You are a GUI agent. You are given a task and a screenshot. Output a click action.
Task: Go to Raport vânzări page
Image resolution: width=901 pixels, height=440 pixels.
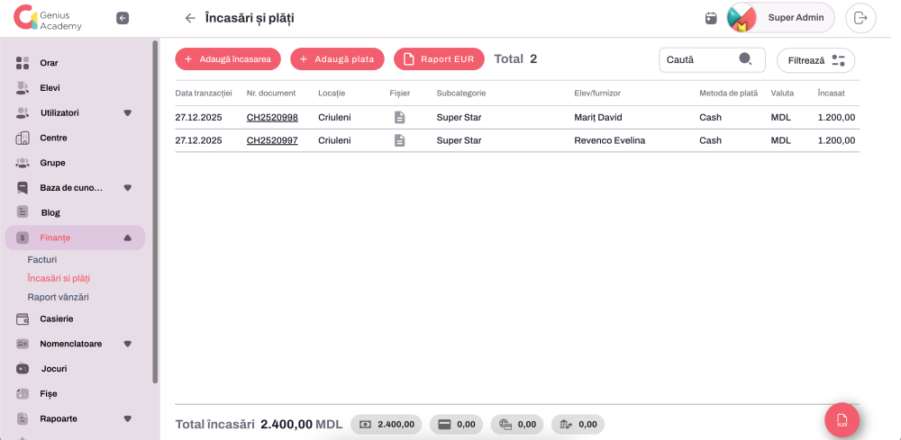pos(59,297)
